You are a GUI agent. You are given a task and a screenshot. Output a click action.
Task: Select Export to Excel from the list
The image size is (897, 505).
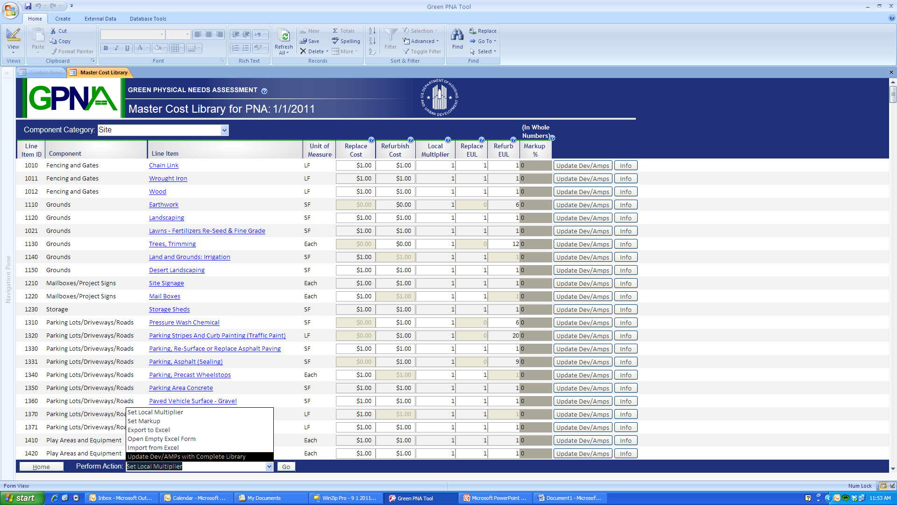[x=149, y=430]
